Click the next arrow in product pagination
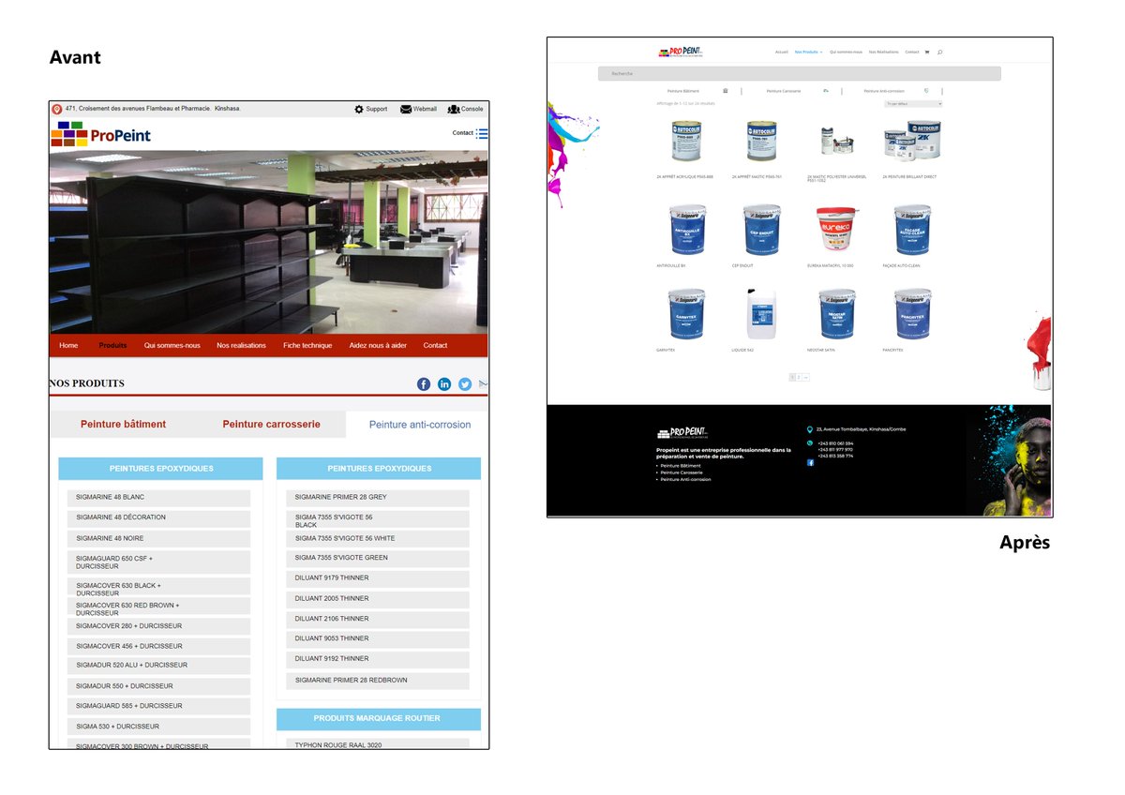1125x795 pixels. (806, 377)
